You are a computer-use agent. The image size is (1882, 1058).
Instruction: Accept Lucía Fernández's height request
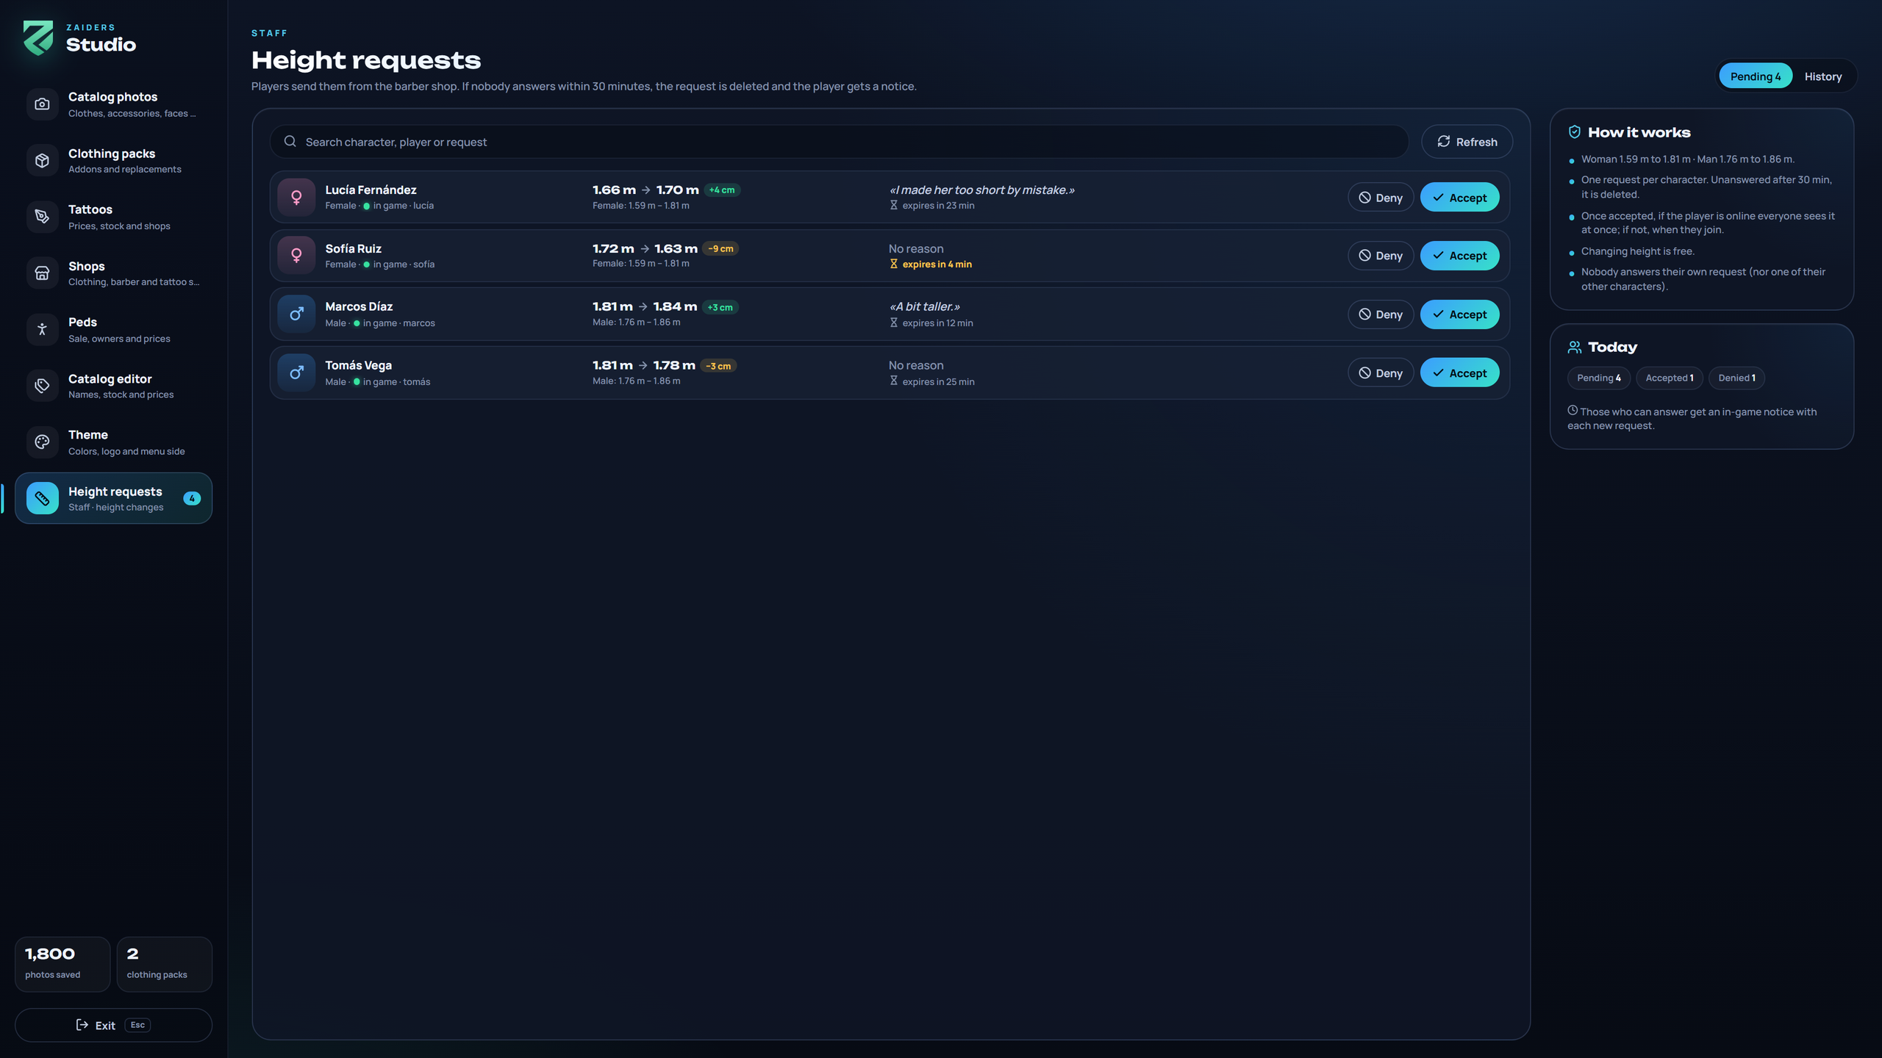pyautogui.click(x=1459, y=197)
